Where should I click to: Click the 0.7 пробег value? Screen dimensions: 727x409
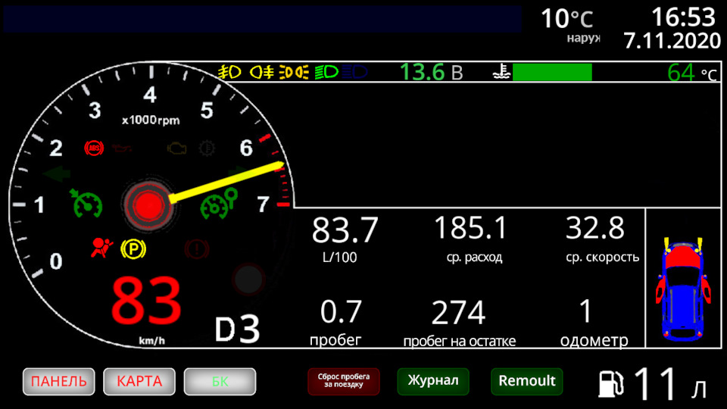(341, 312)
